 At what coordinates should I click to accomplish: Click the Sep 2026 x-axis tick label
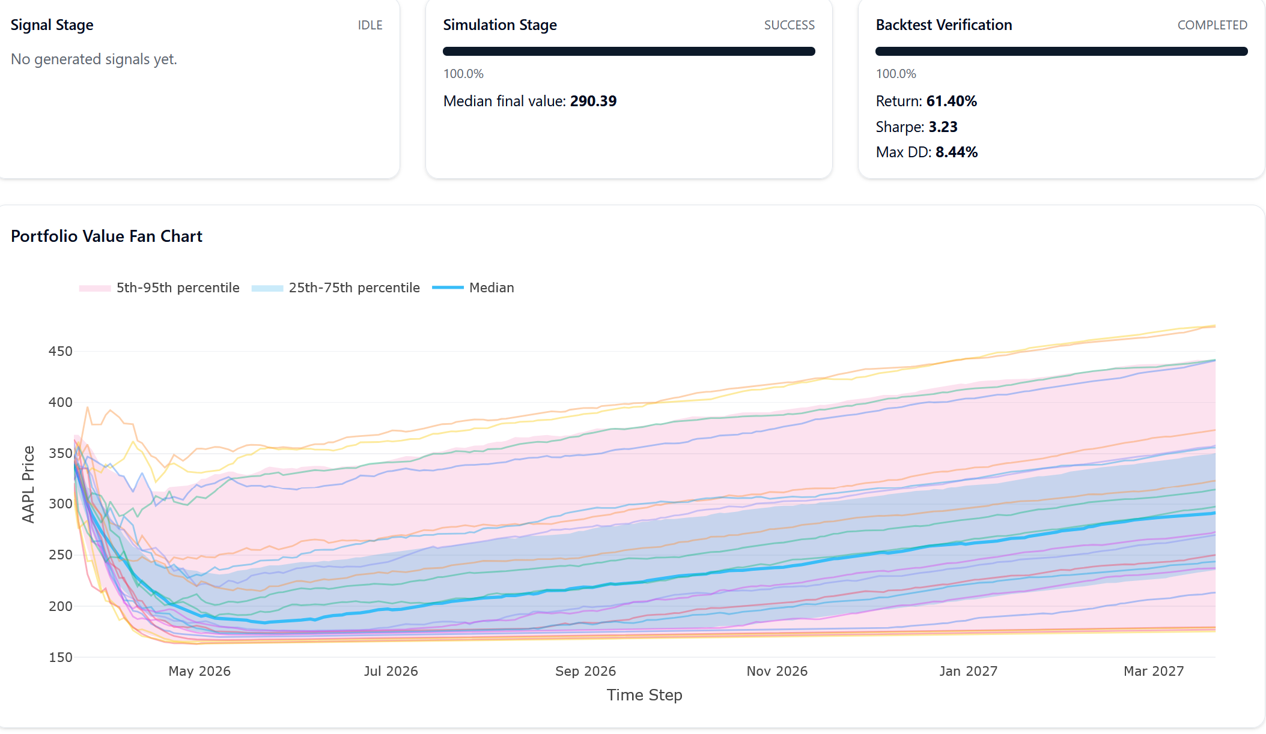[x=585, y=671]
